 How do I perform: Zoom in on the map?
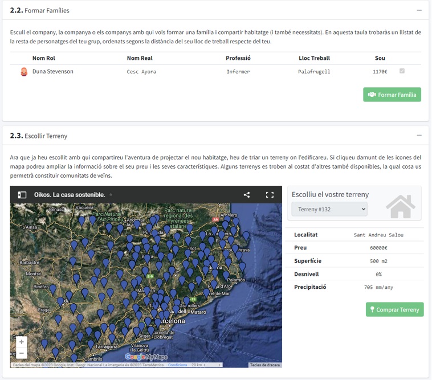(22, 342)
